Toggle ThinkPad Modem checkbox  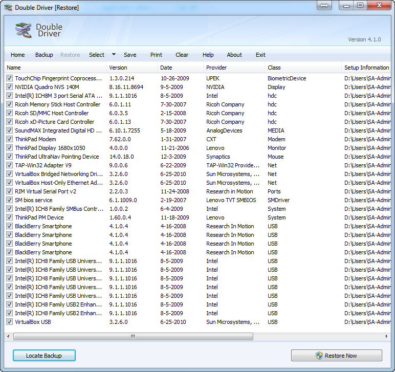tap(10, 139)
